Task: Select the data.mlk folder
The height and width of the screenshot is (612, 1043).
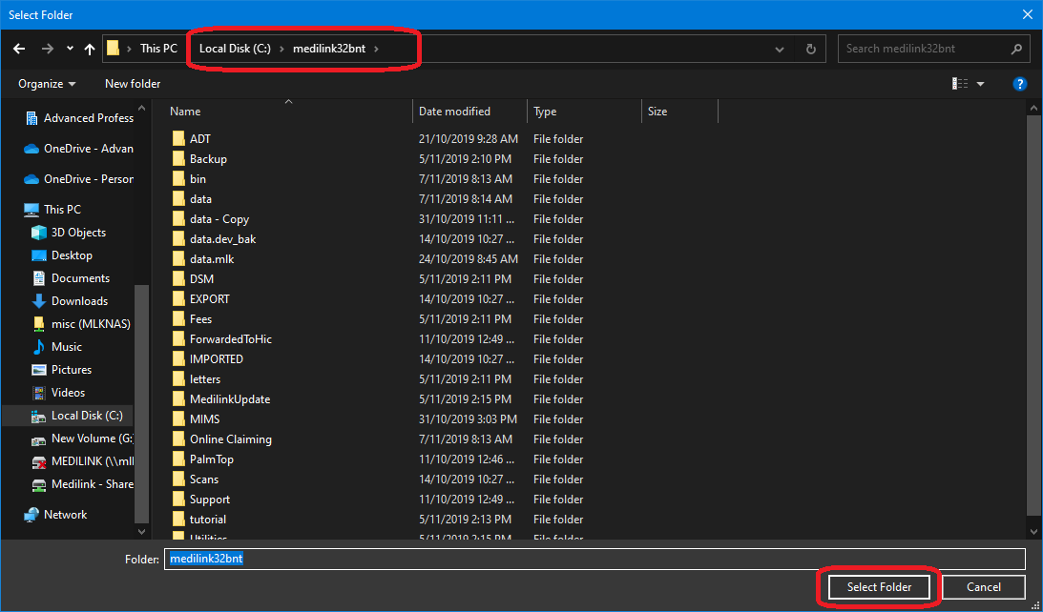Action: click(212, 258)
